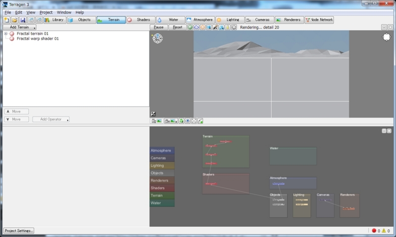Viewport: 396px width, 237px height.
Task: Click the Move up button
Action: (x=16, y=111)
